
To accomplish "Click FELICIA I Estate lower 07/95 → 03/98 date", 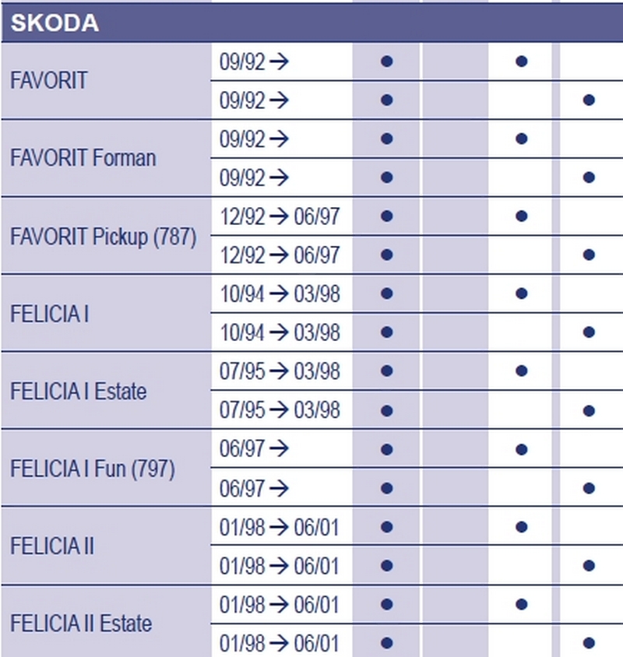I will coord(280,409).
